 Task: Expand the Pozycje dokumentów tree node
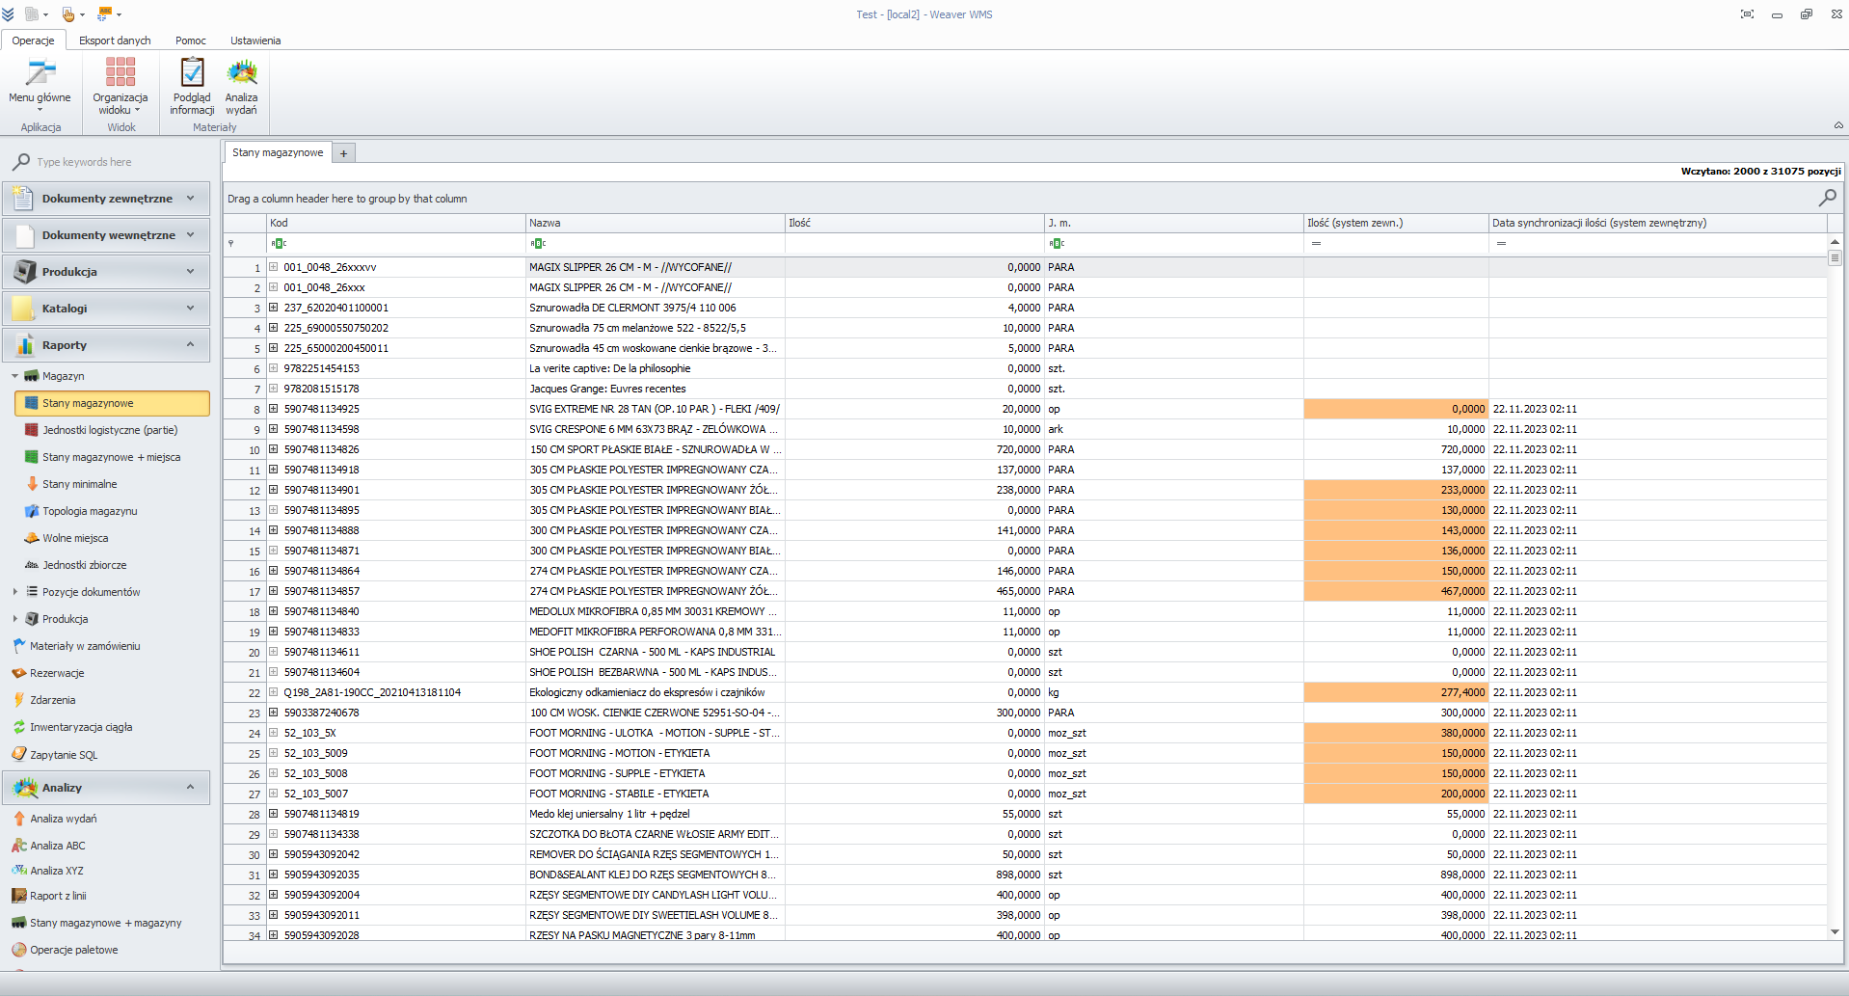[14, 592]
